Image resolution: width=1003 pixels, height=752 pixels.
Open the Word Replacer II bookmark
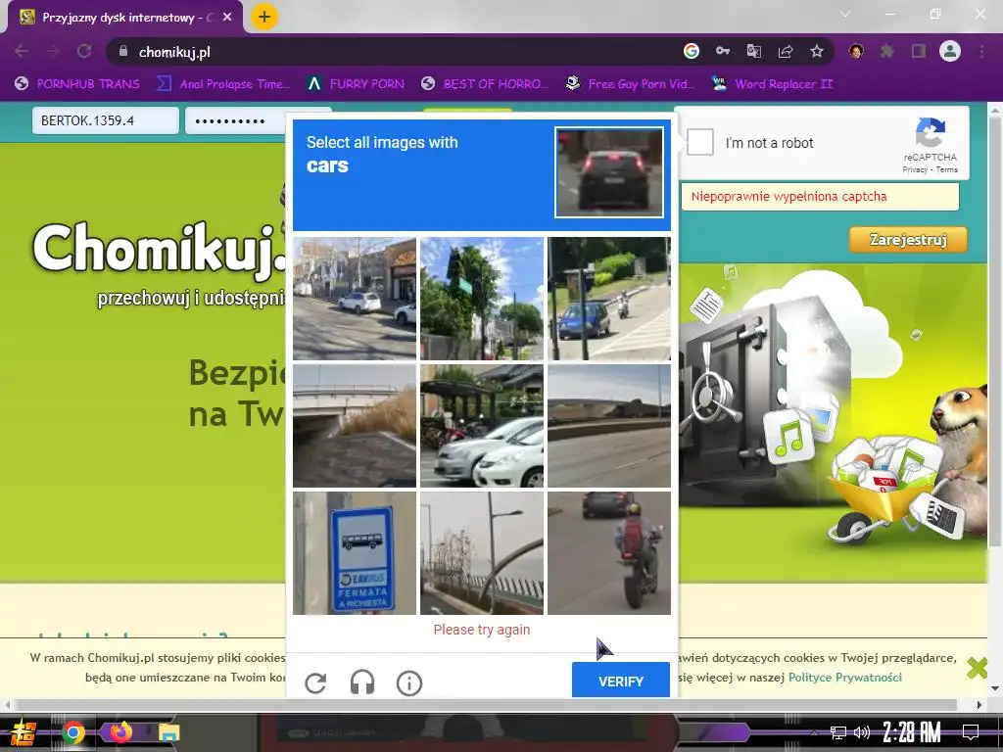773,84
